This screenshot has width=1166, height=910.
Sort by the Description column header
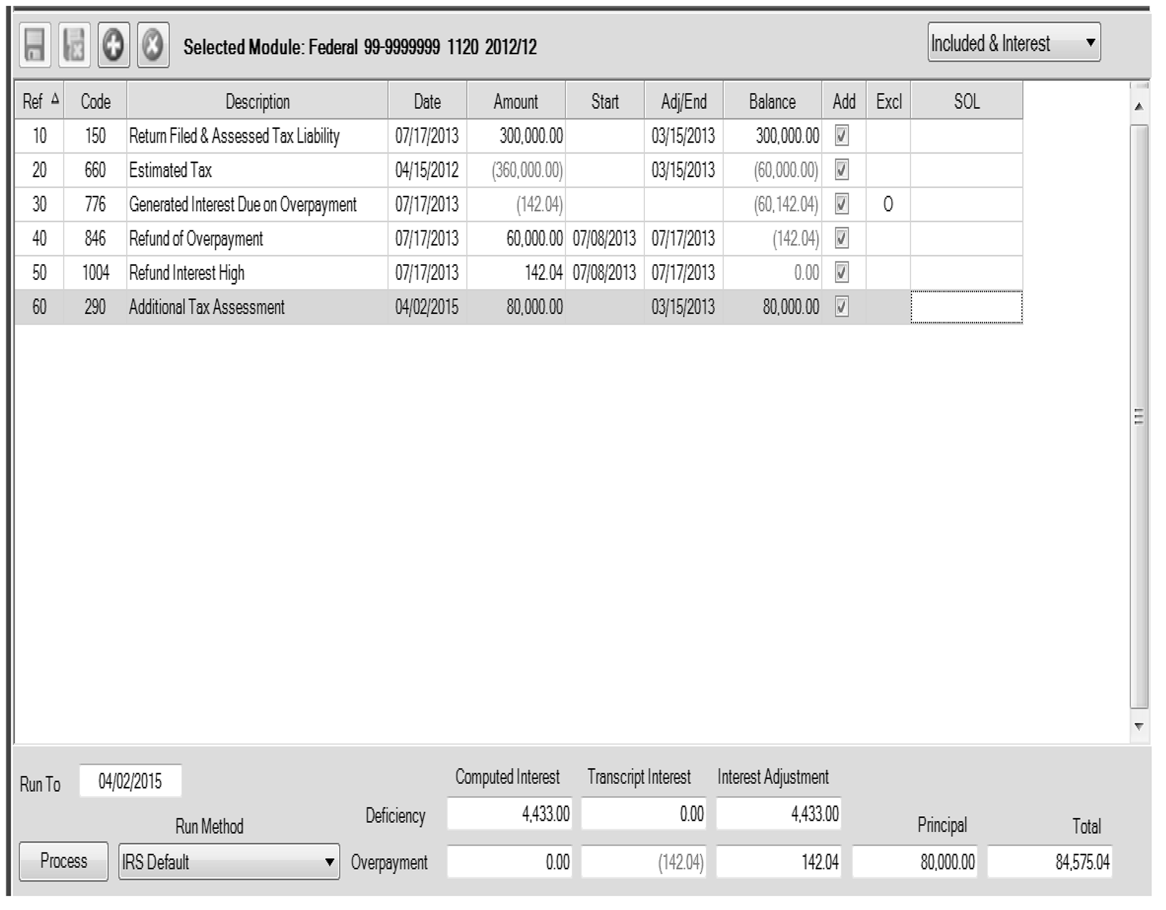(257, 102)
